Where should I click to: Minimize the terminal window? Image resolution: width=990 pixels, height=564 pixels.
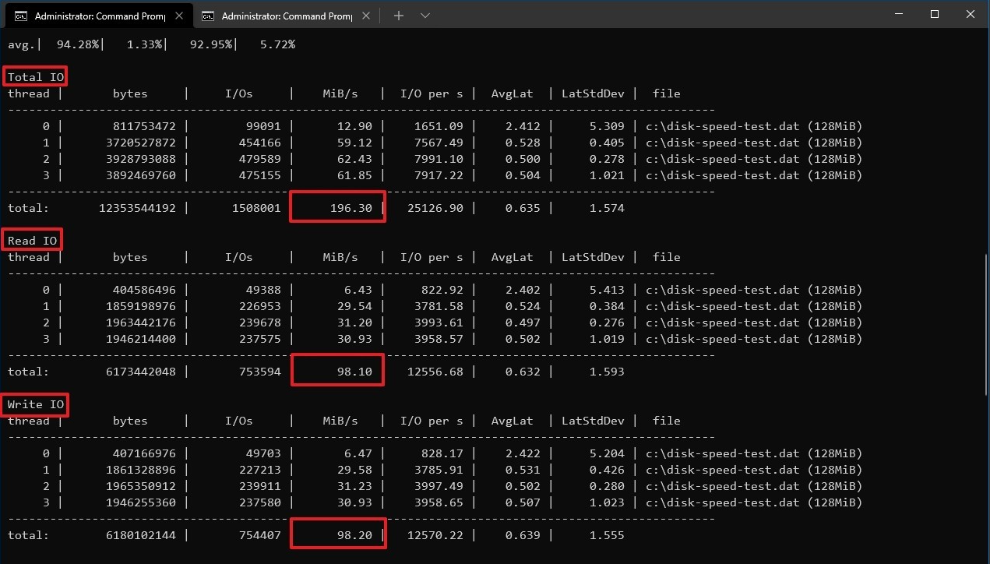click(899, 15)
